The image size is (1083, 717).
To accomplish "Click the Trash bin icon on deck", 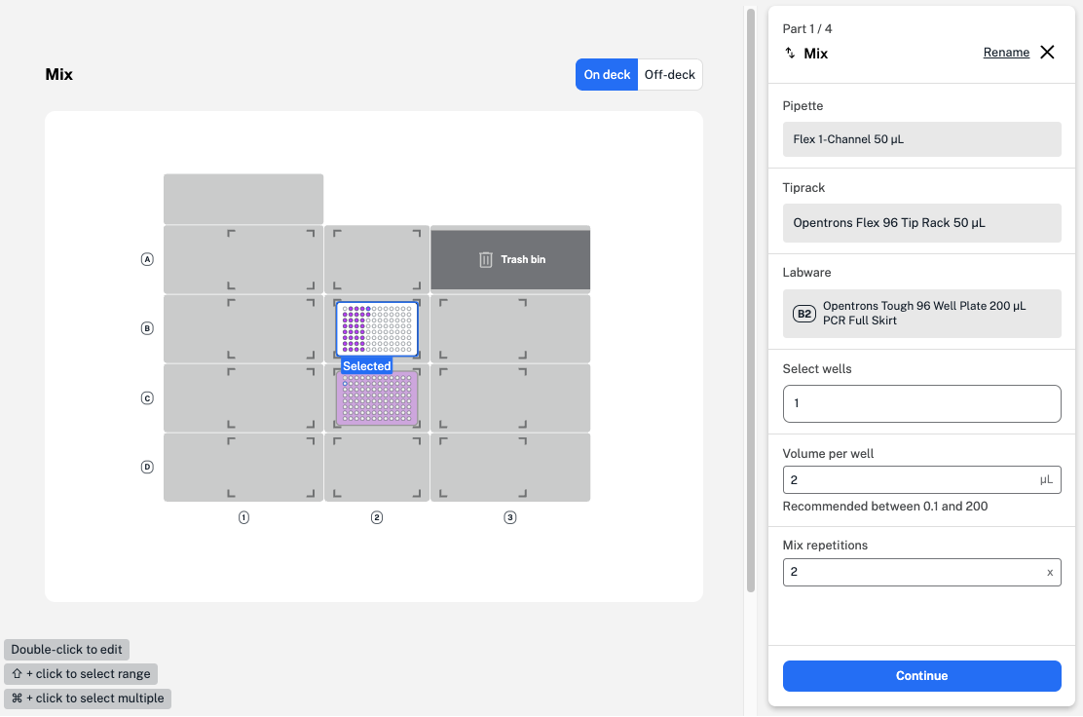I will point(486,259).
